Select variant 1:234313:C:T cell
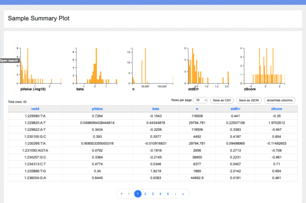This screenshot has height=203, width=306. pyautogui.click(x=35, y=164)
